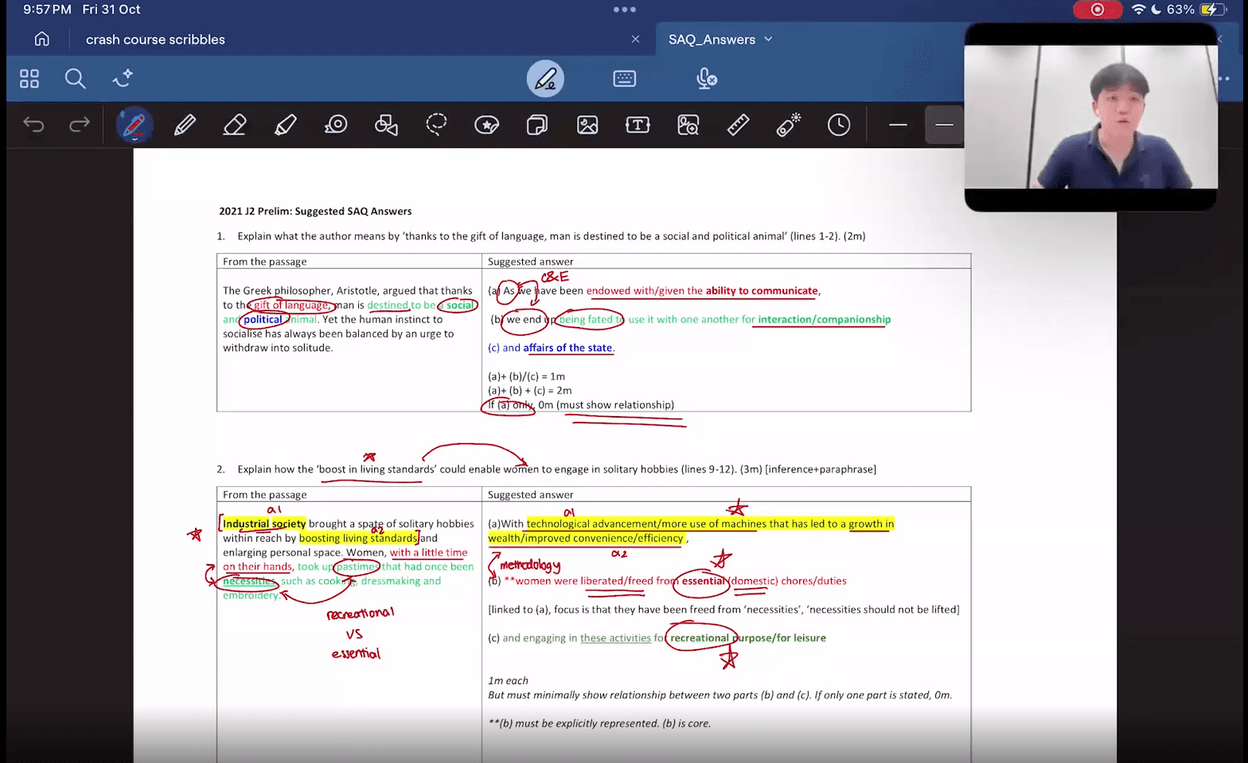Toggle handwriting pen input mode

(545, 79)
